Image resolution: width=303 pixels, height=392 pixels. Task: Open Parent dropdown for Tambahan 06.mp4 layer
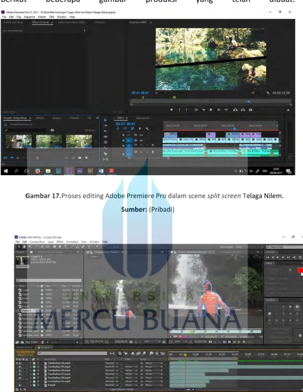tap(153, 363)
